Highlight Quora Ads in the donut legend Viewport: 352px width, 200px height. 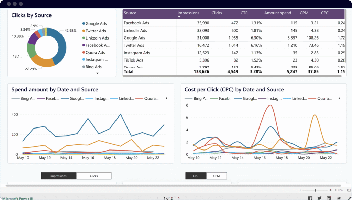pos(93,52)
